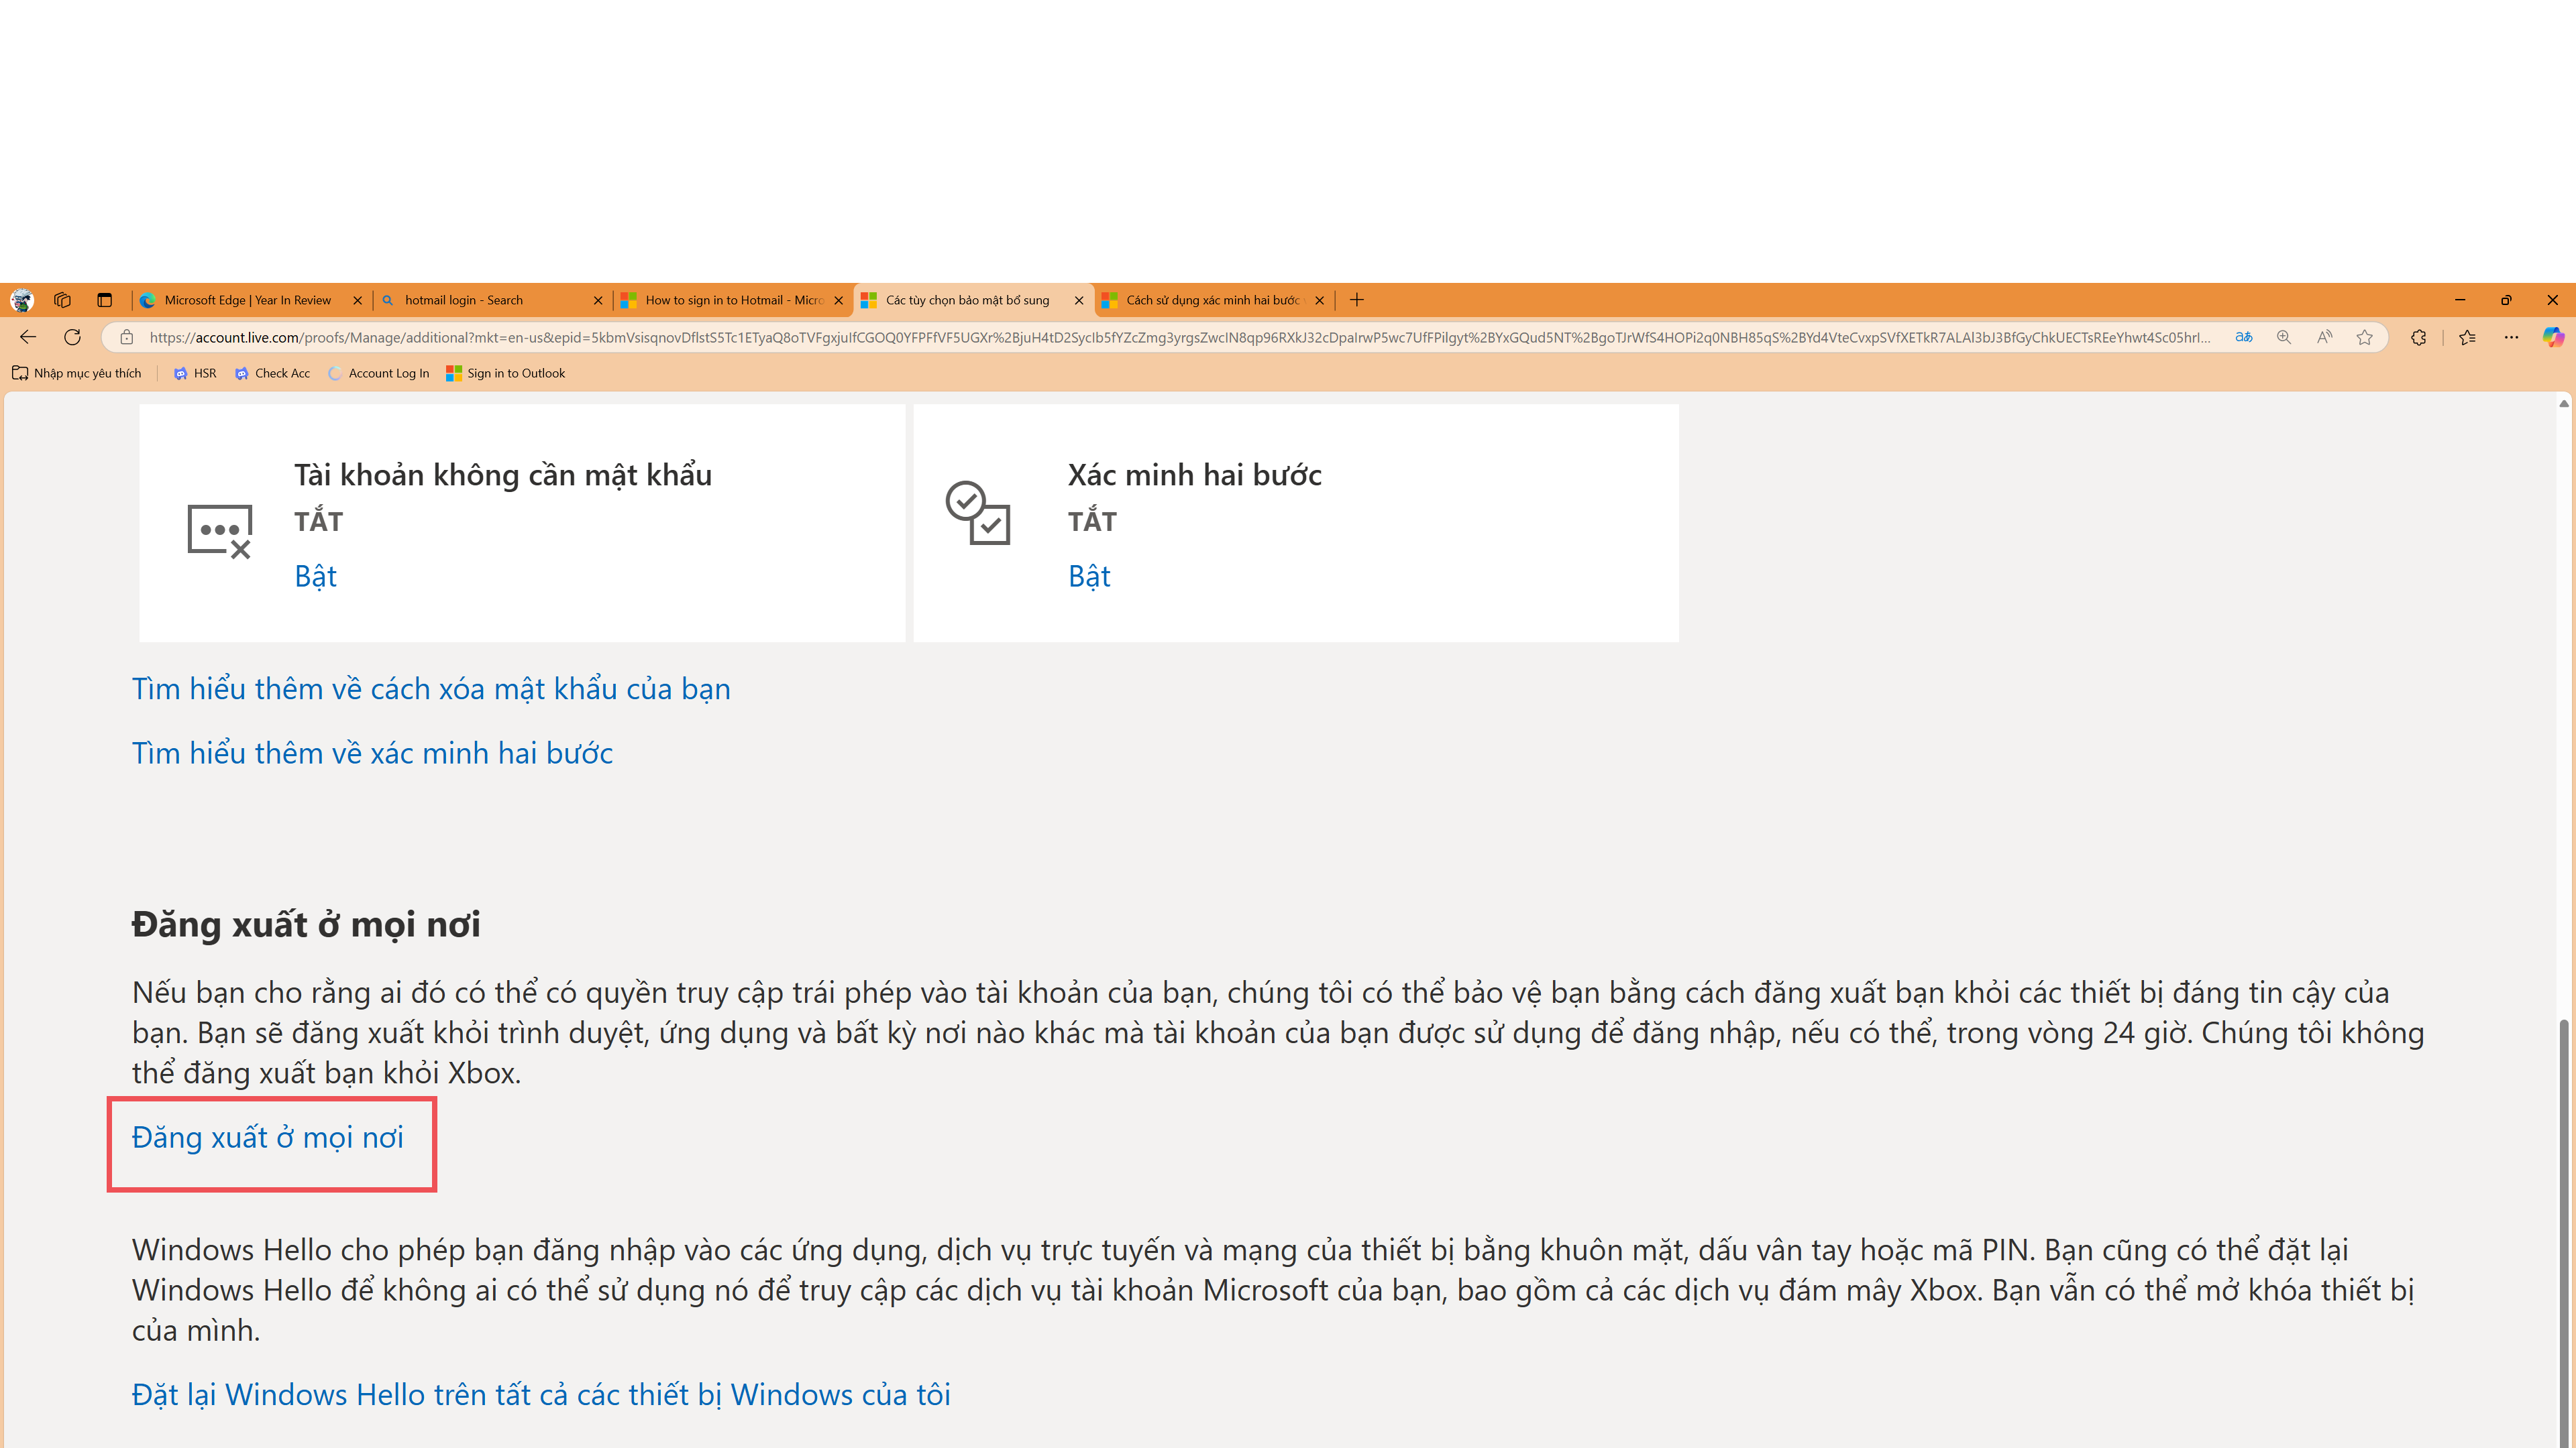Restore down the Edge browser window
Screen dimensions: 2576x1448
point(2506,300)
